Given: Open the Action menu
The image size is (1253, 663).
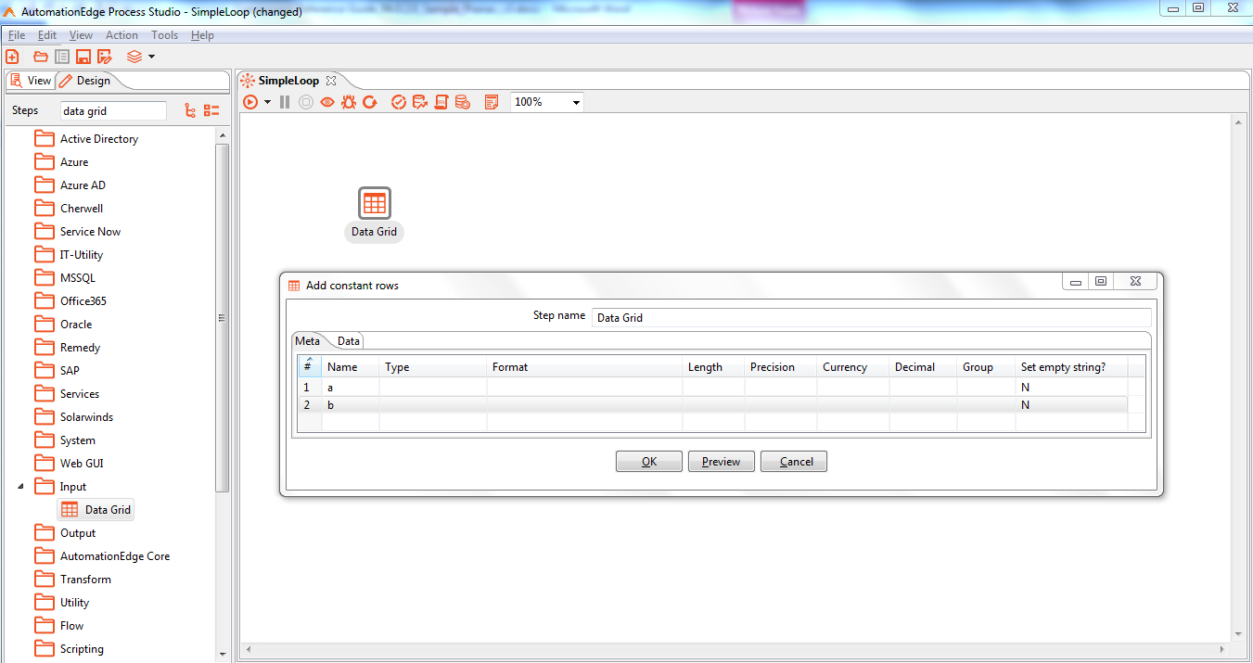Looking at the screenshot, I should (x=121, y=35).
